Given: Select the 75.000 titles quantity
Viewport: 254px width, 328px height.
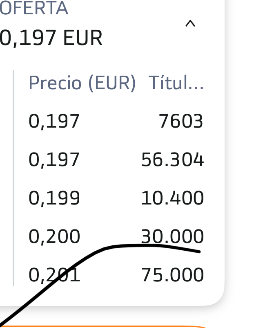Looking at the screenshot, I should (173, 275).
